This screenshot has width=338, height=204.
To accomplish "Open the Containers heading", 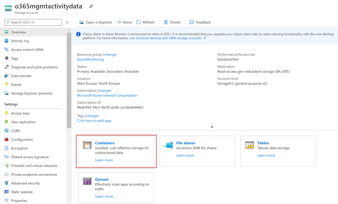I will [105, 143].
